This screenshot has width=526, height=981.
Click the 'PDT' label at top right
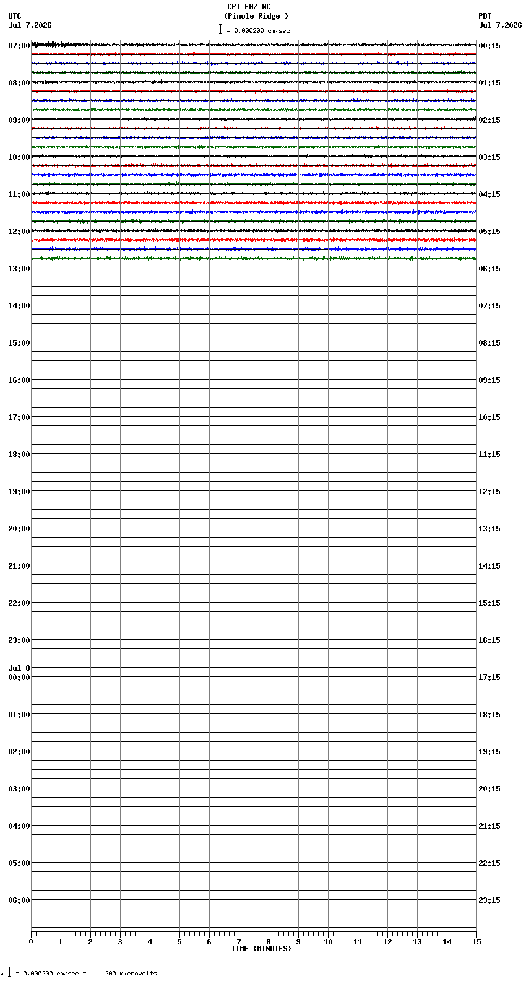[485, 16]
